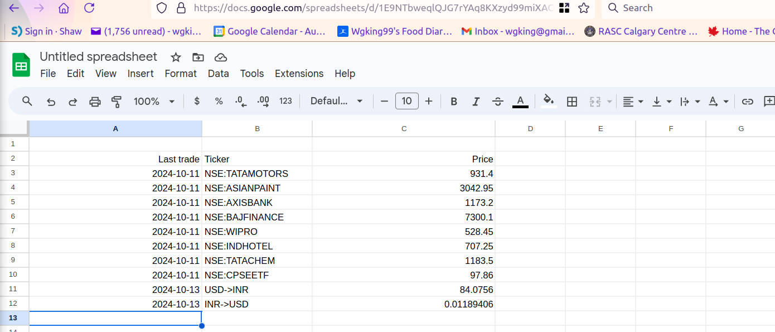Viewport: 775px width, 332px height.
Task: Toggle bold formatting
Action: click(x=454, y=101)
